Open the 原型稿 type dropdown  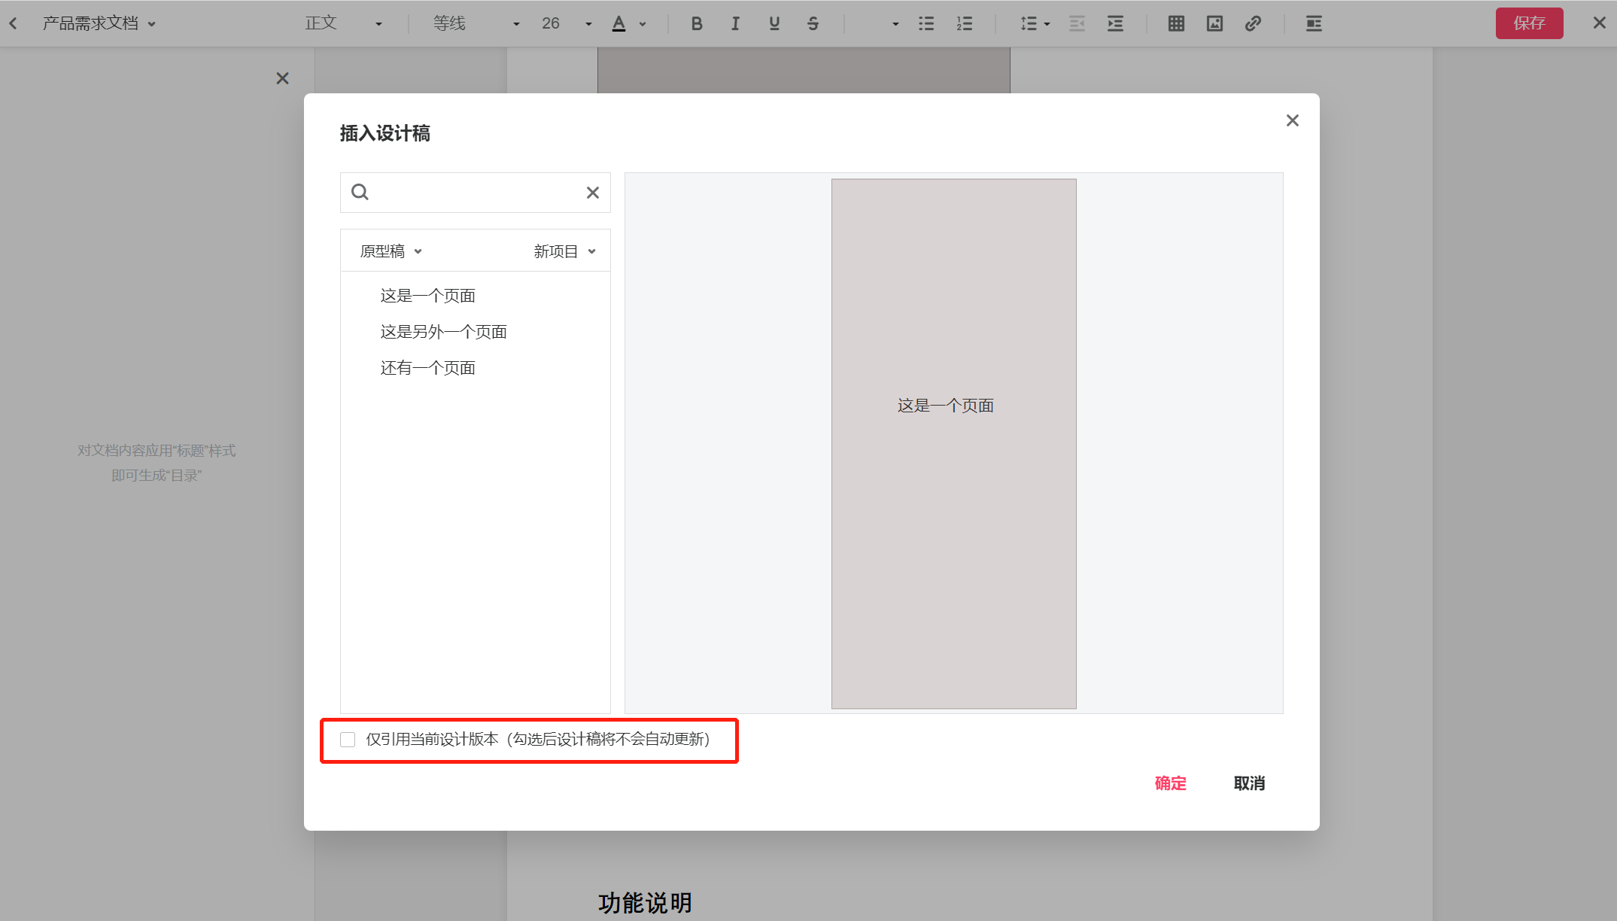(391, 251)
